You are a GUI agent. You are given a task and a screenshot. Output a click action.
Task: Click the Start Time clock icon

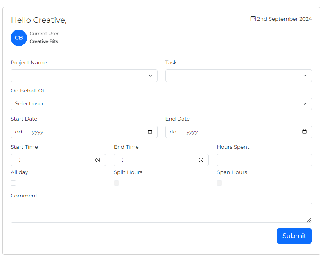click(98, 160)
